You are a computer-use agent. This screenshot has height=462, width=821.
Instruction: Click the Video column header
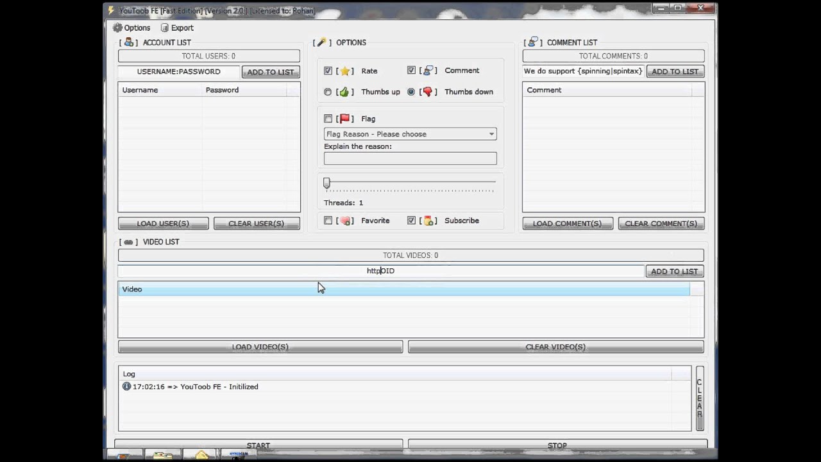[404, 289]
